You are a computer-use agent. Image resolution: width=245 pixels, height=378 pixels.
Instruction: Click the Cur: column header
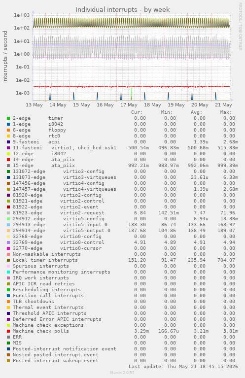[x=137, y=112]
